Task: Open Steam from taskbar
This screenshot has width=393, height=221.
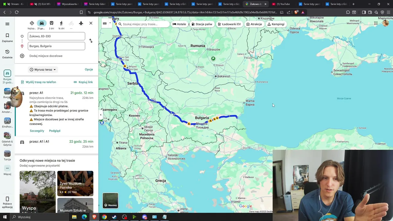Action: tap(114, 217)
